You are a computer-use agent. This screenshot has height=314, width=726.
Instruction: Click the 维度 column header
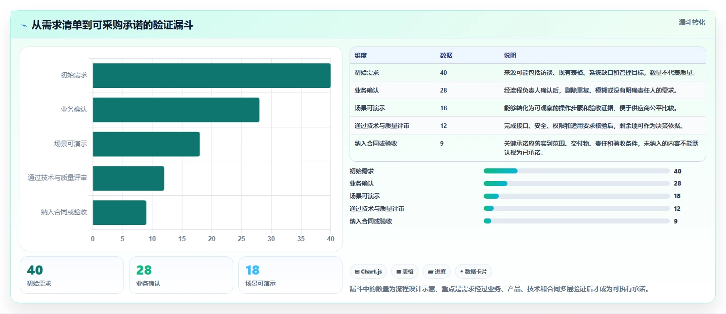coord(361,55)
